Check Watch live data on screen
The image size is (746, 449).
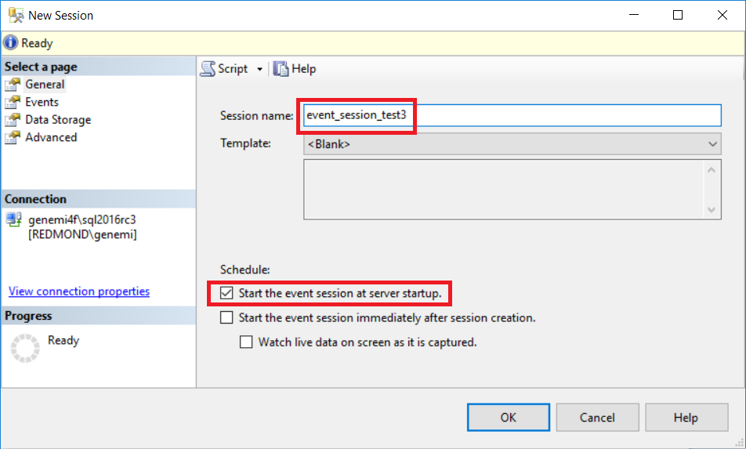pos(246,342)
